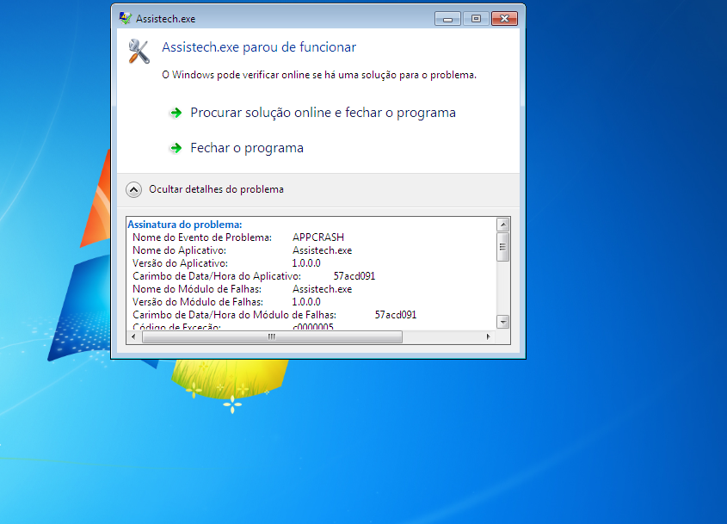This screenshot has width=727, height=524.
Task: Click 'Nome do Aplicativo:' label
Action: [x=180, y=250]
